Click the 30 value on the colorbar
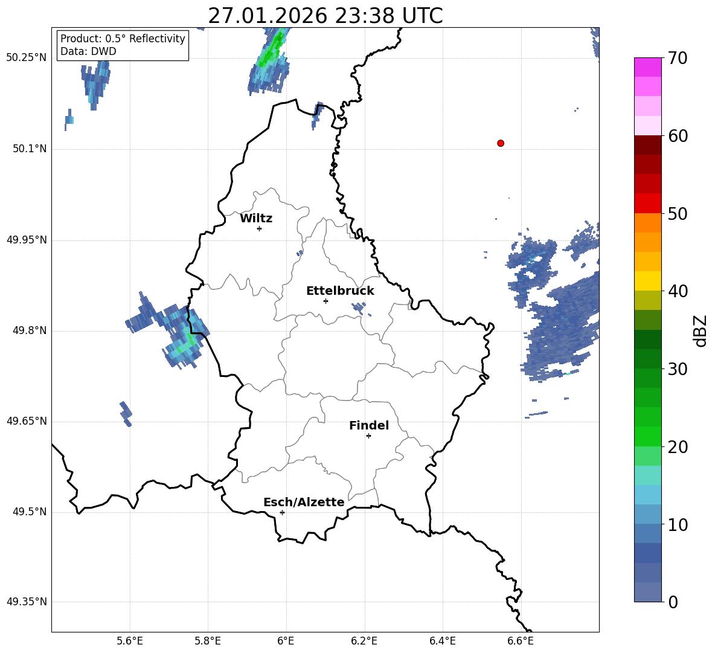The image size is (715, 653). 678,369
